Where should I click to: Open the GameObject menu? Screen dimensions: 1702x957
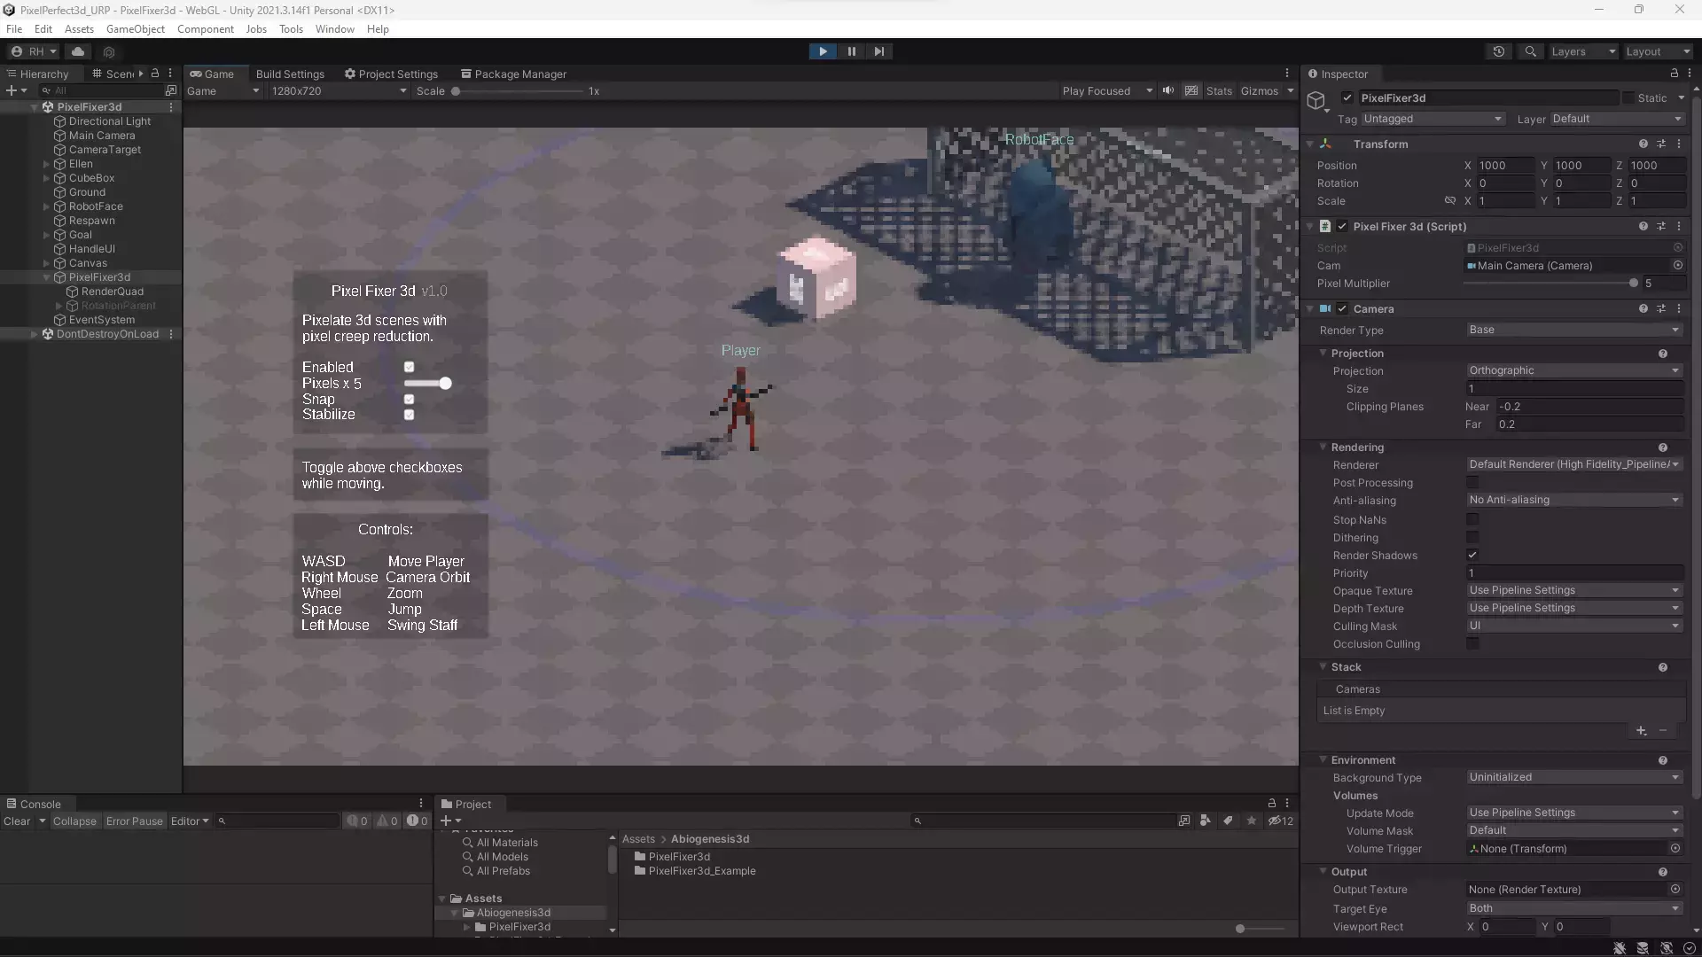point(135,29)
